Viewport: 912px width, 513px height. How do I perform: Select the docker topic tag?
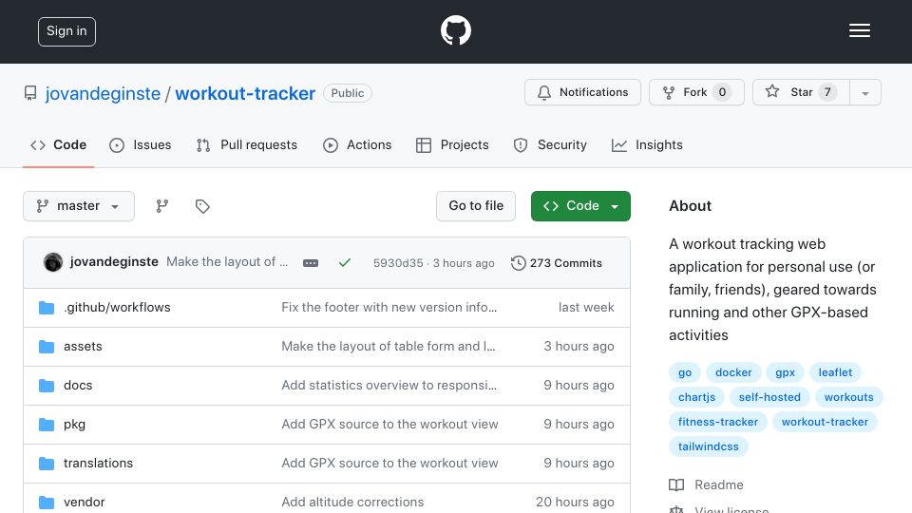733,372
